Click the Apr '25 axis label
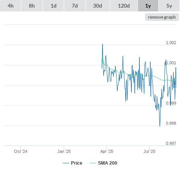The height and width of the screenshot is (173, 180). [x=107, y=151]
